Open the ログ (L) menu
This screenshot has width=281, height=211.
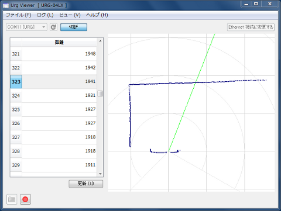click(x=45, y=15)
